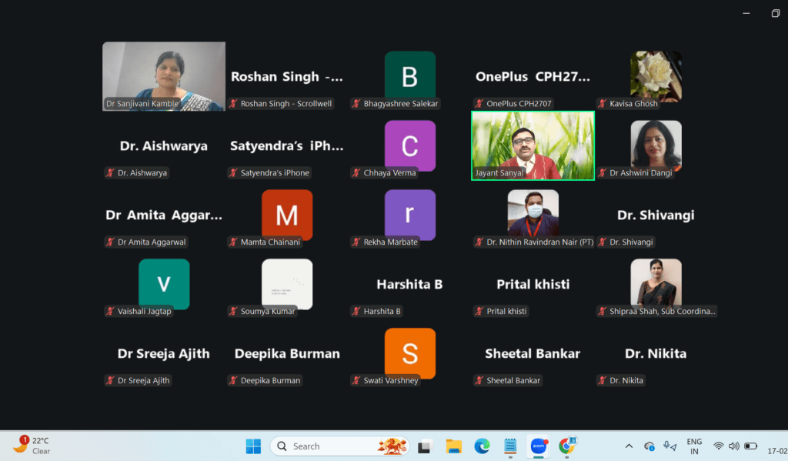Image resolution: width=788 pixels, height=461 pixels.
Task: Click Dr. Nithin Ravindran Nair's participant tile
Action: pyautogui.click(x=533, y=213)
